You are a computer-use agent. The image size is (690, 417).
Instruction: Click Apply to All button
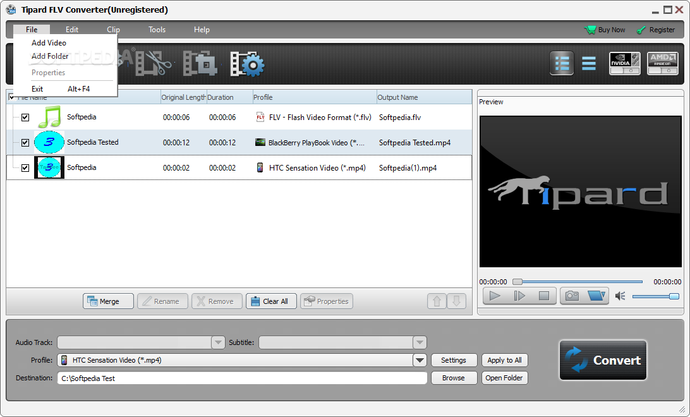504,360
